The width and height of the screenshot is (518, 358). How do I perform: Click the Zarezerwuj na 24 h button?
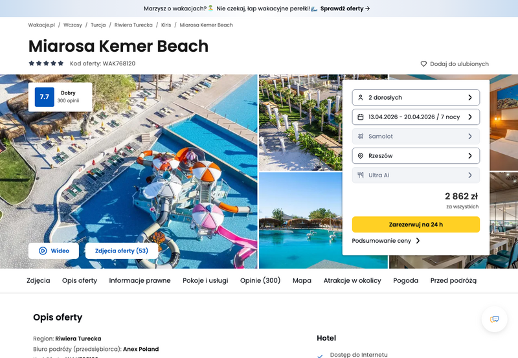[416, 225]
